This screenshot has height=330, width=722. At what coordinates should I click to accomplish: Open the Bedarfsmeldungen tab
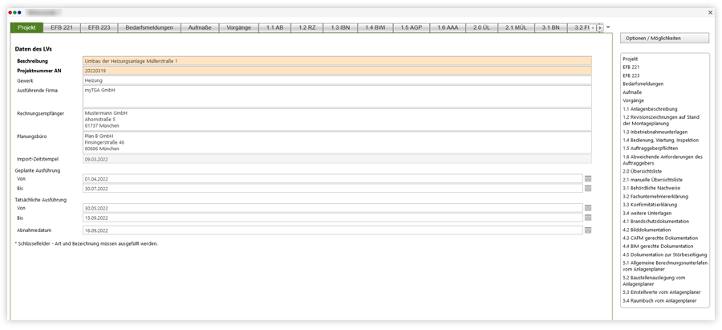click(150, 27)
